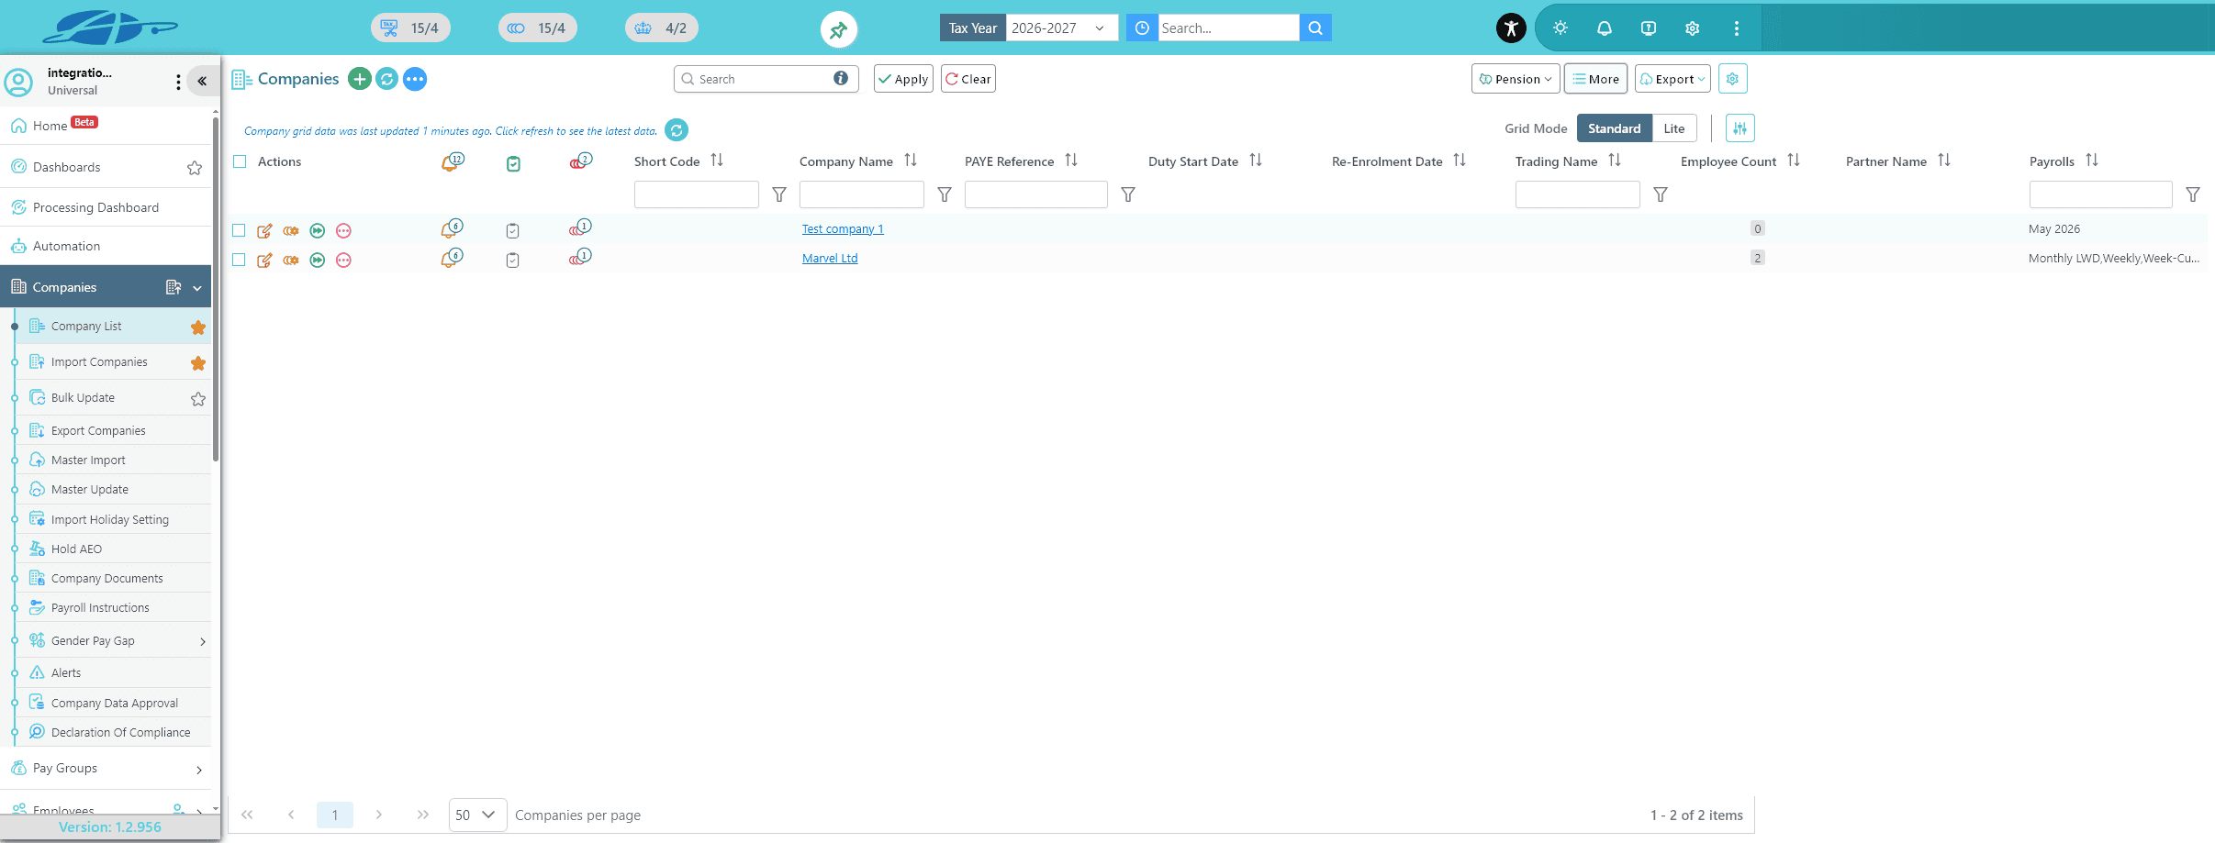
Task: Open notifications bell in top bar
Action: pos(1605,28)
